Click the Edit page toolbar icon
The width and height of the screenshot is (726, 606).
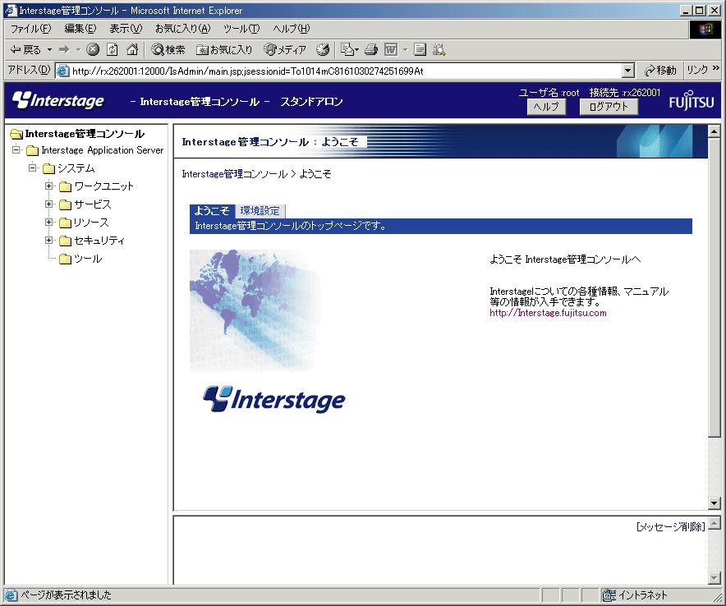391,49
